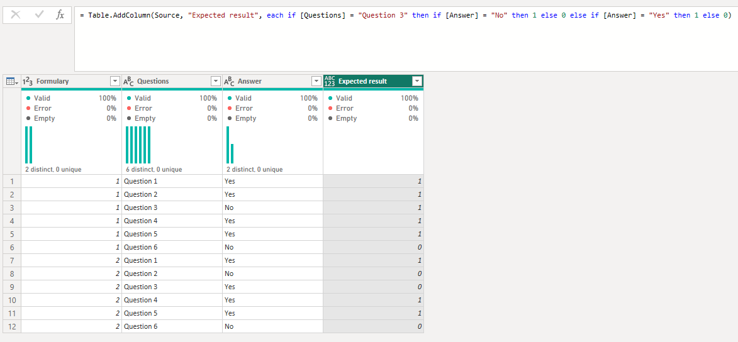Change the Formulary column data type icon
The image size is (738, 342).
28,81
